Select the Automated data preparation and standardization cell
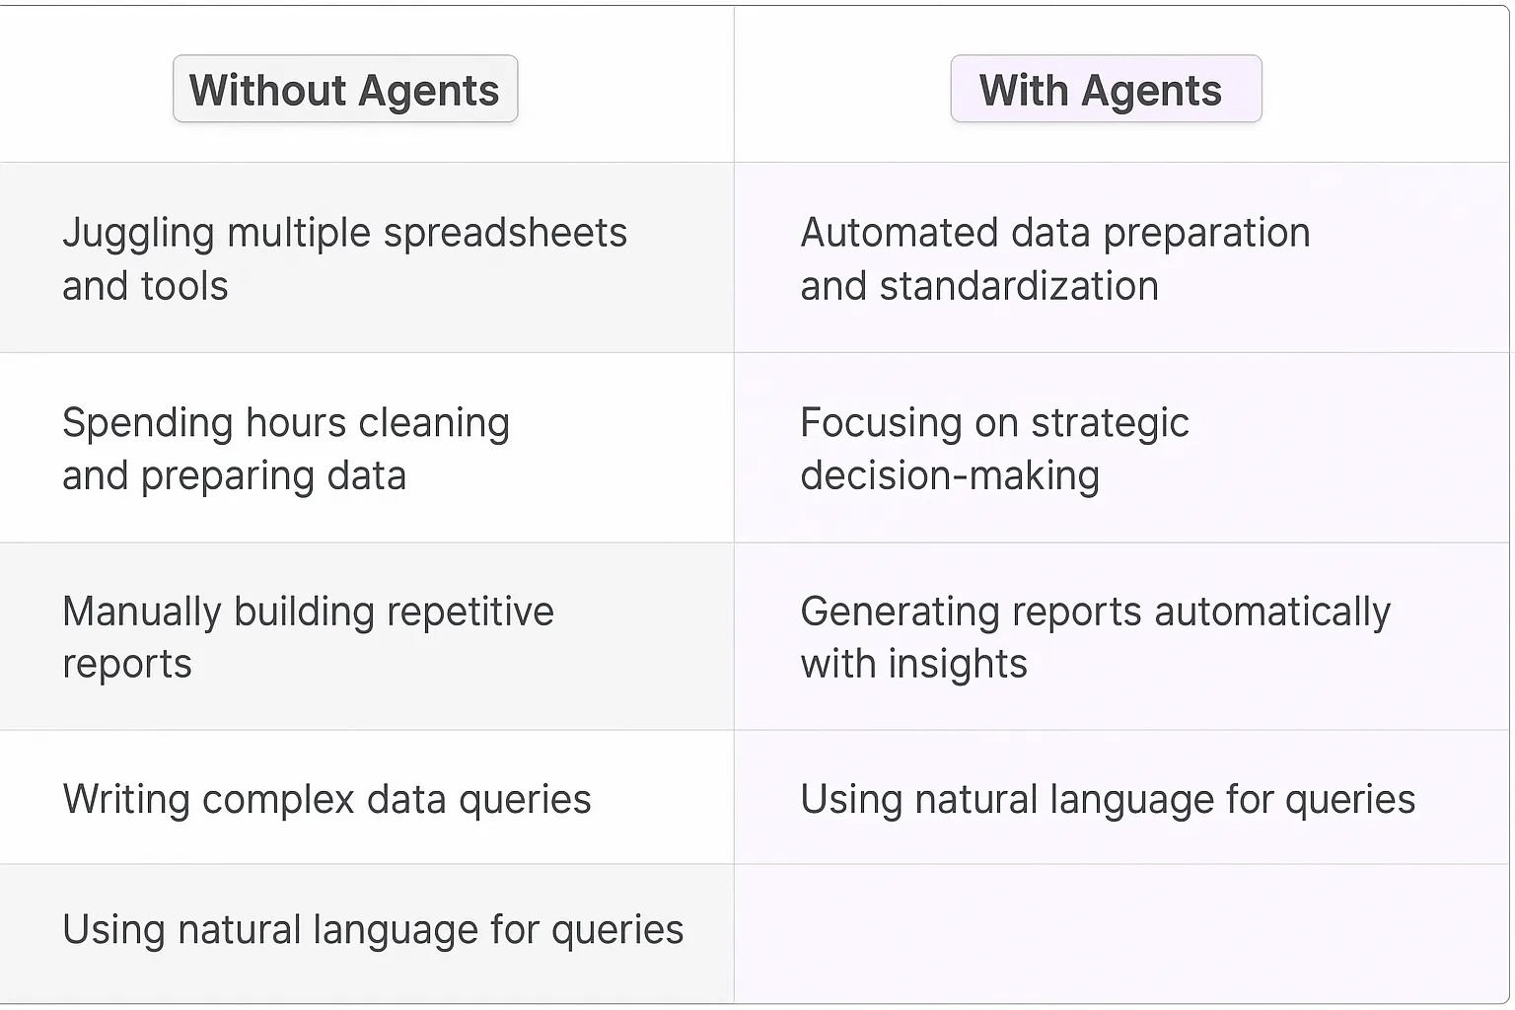Image resolution: width=1515 pixels, height=1010 pixels. click(1054, 258)
